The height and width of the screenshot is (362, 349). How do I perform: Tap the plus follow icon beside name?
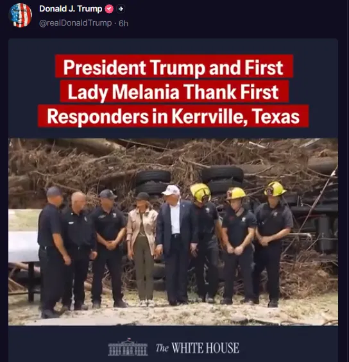coord(121,9)
